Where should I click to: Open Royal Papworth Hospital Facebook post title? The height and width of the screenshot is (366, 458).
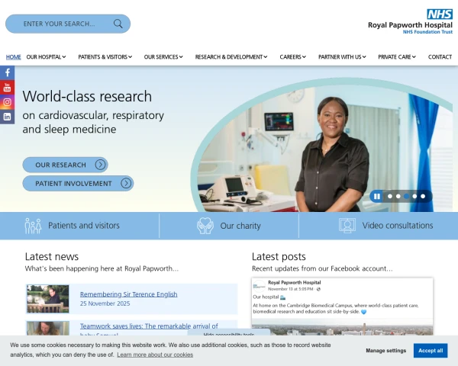pos(295,283)
